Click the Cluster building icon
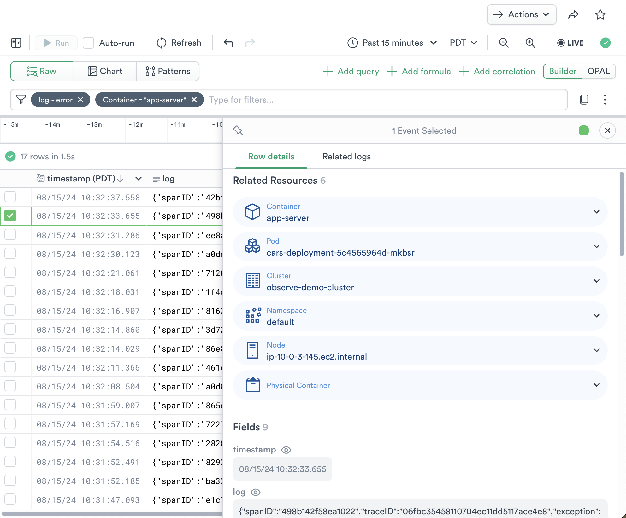The width and height of the screenshot is (626, 518). [x=253, y=281]
